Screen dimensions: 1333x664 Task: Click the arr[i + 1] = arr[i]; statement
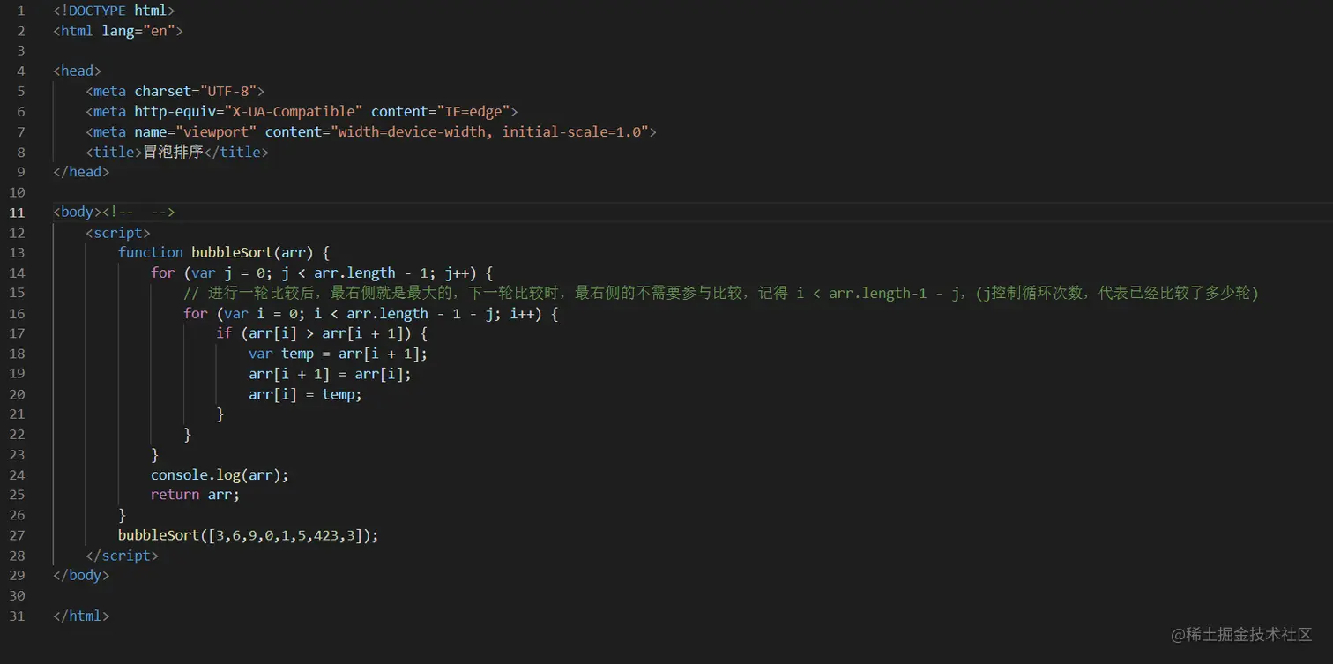(330, 374)
